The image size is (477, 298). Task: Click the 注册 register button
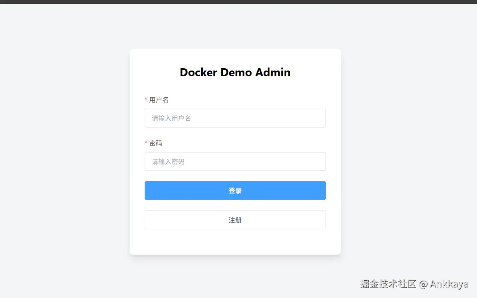(235, 220)
